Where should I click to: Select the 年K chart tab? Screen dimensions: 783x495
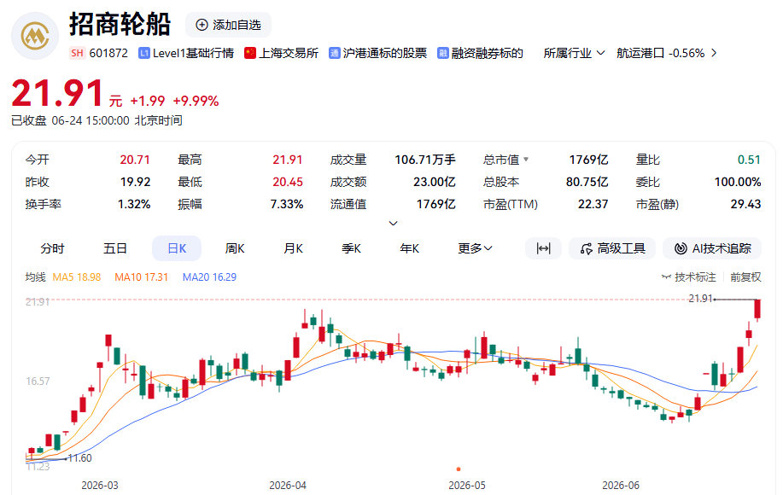point(410,248)
